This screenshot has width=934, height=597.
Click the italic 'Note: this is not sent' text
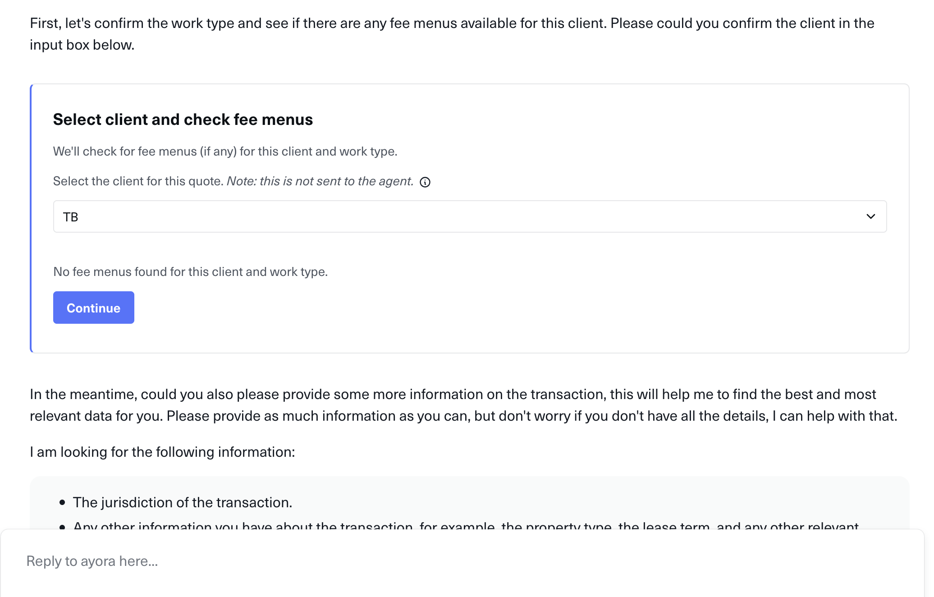(320, 181)
